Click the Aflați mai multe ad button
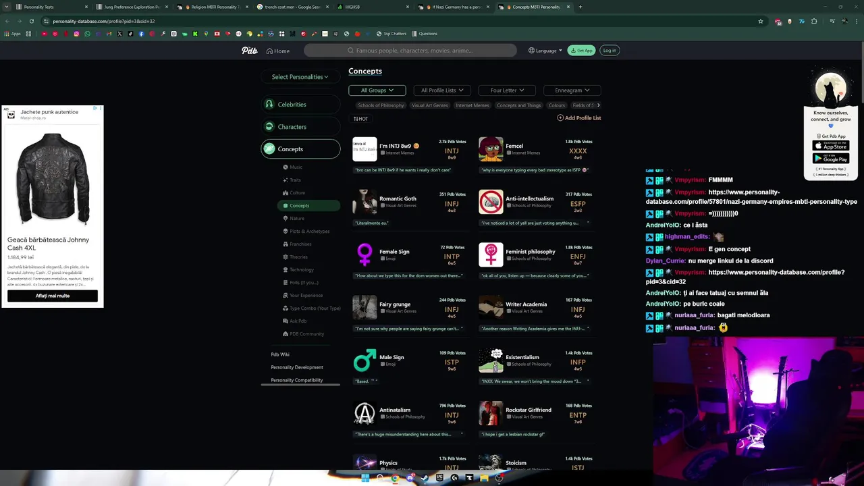The height and width of the screenshot is (486, 864). coord(53,296)
